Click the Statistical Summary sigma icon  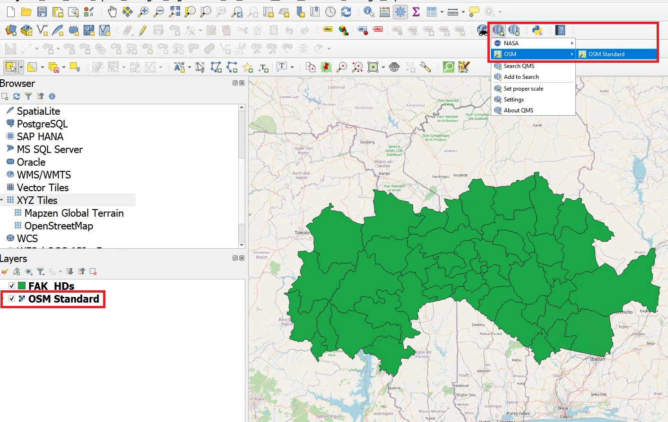(x=416, y=11)
